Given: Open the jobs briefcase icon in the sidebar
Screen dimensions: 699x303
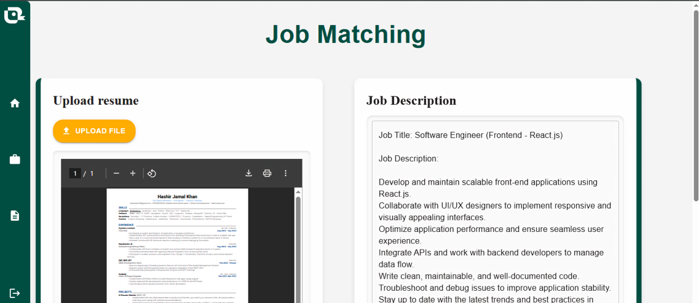Looking at the screenshot, I should (x=15, y=159).
